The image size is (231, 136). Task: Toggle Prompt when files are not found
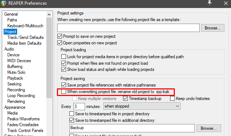click(x=63, y=63)
